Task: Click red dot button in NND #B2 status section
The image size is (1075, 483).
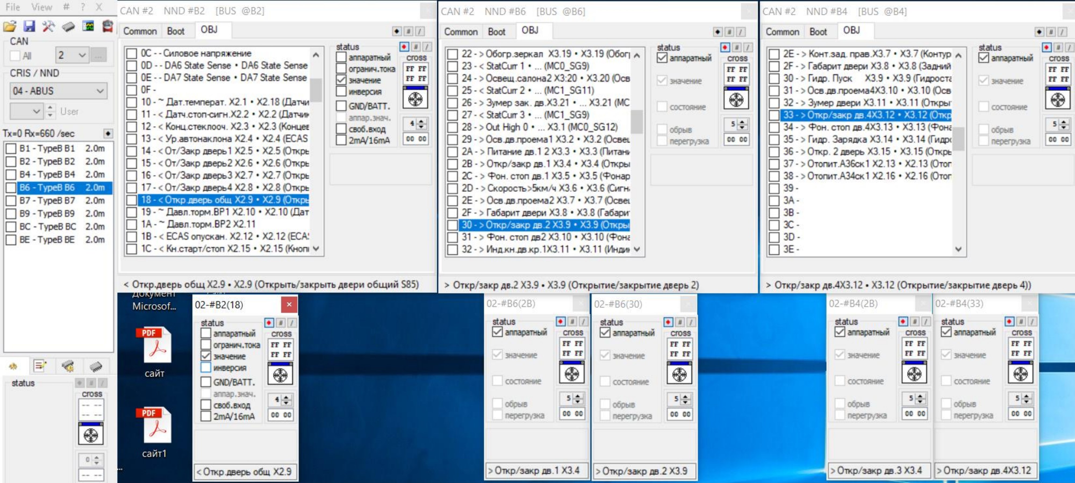Action: pyautogui.click(x=404, y=46)
